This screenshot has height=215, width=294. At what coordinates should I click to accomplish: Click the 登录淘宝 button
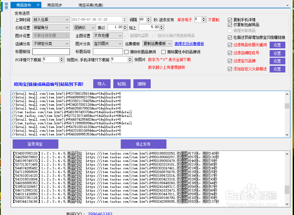click(36, 144)
